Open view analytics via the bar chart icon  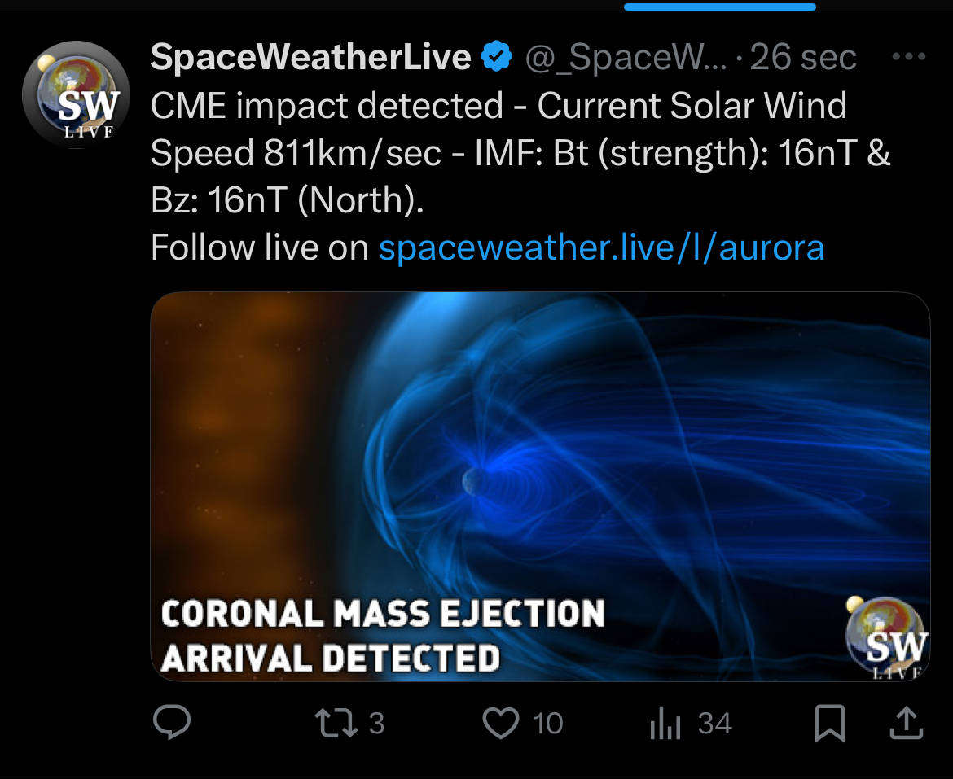coord(665,724)
